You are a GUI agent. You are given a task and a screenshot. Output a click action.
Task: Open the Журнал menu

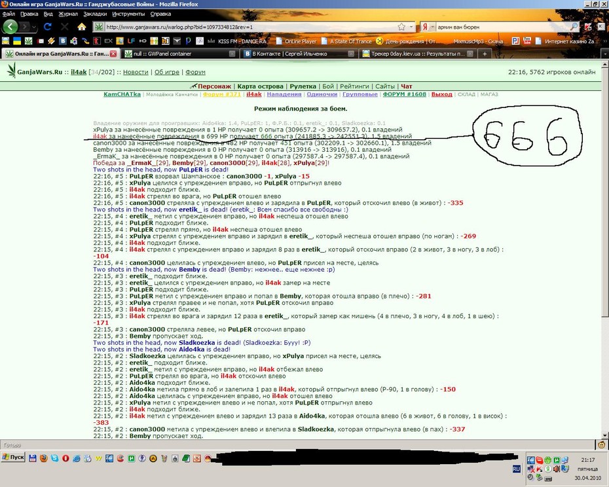68,14
